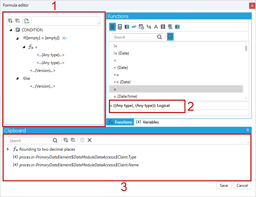Select calculator math functions category
Image resolution: width=256 pixels, height=197 pixels.
(x=120, y=27)
